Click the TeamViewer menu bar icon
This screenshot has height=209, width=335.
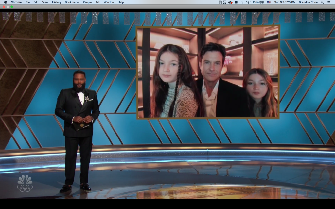225,2
